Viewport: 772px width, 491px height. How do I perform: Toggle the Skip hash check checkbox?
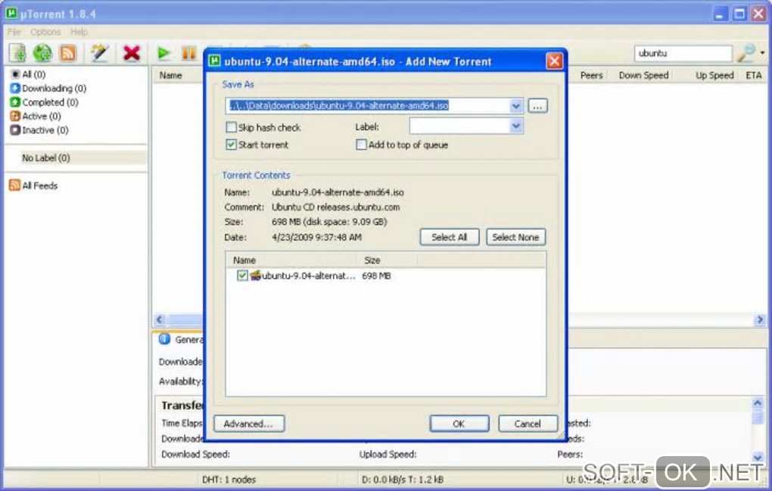point(231,127)
